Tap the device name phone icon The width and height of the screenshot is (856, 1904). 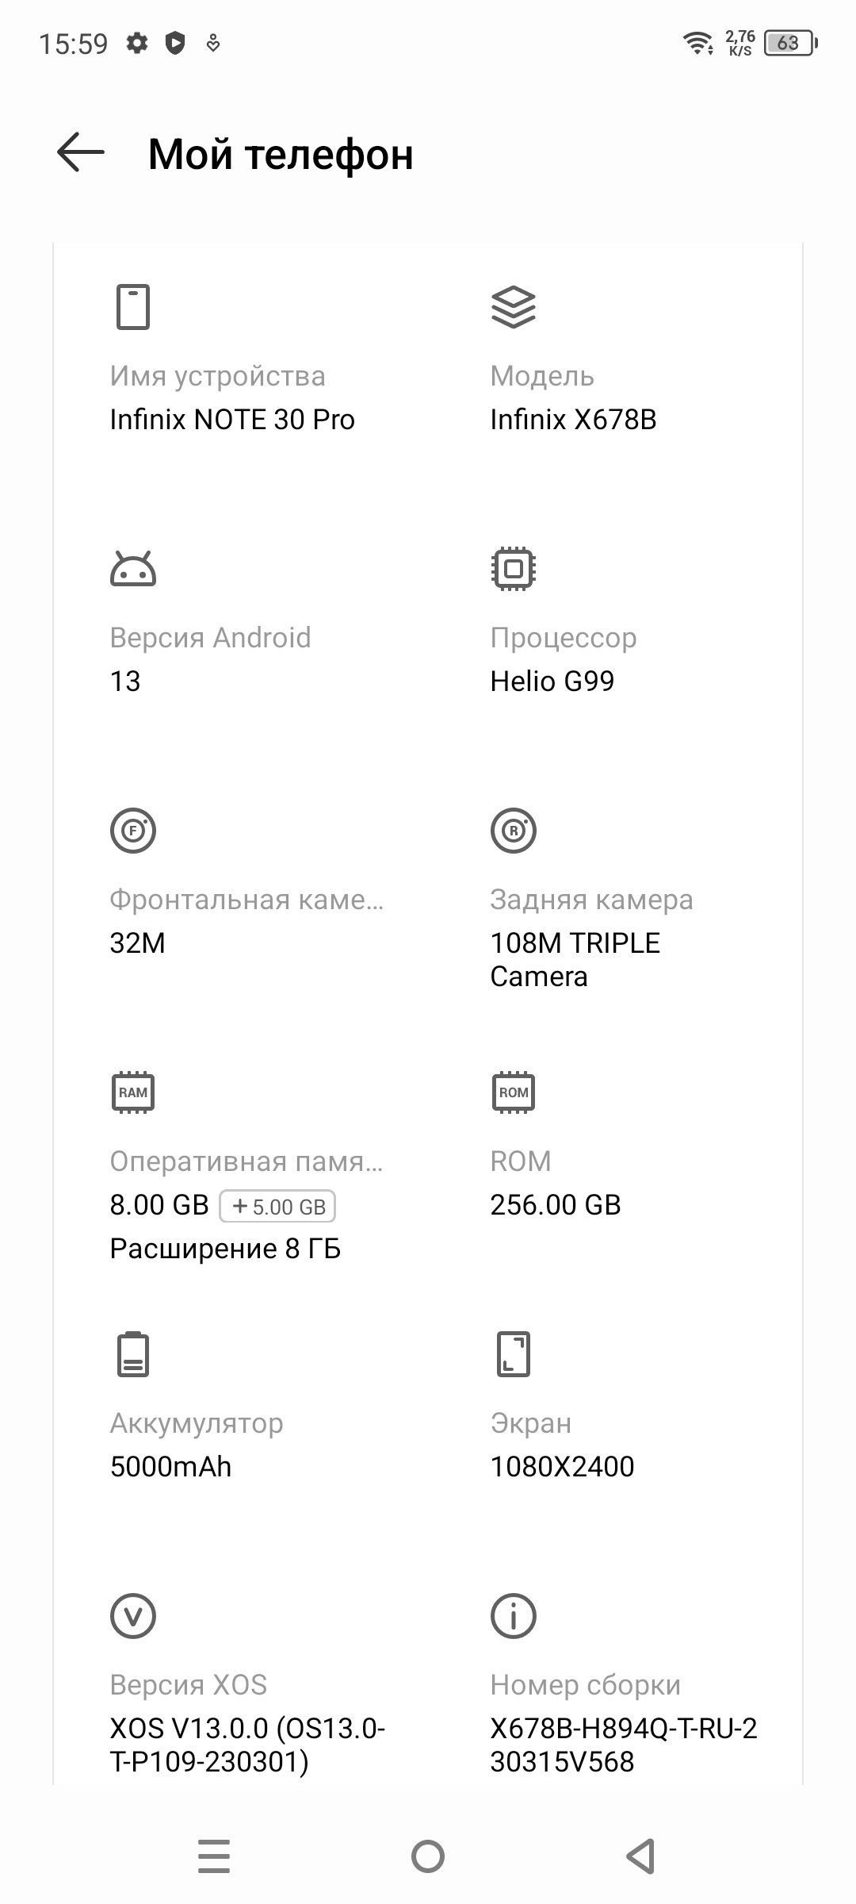point(133,306)
